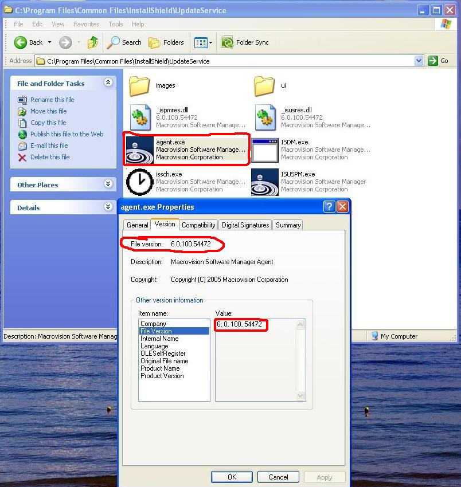Screen dimensions: 461x487
Task: Click the Rename this file icon
Action: click(x=22, y=100)
